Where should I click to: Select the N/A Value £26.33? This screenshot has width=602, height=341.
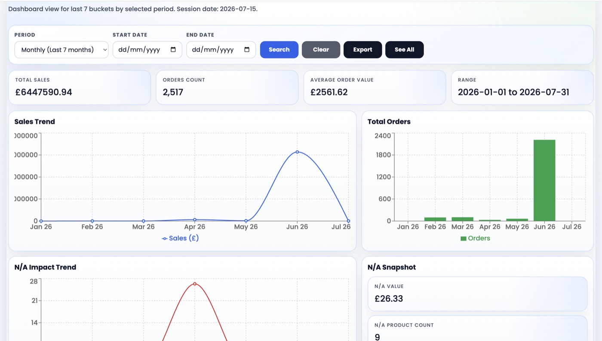click(x=389, y=299)
